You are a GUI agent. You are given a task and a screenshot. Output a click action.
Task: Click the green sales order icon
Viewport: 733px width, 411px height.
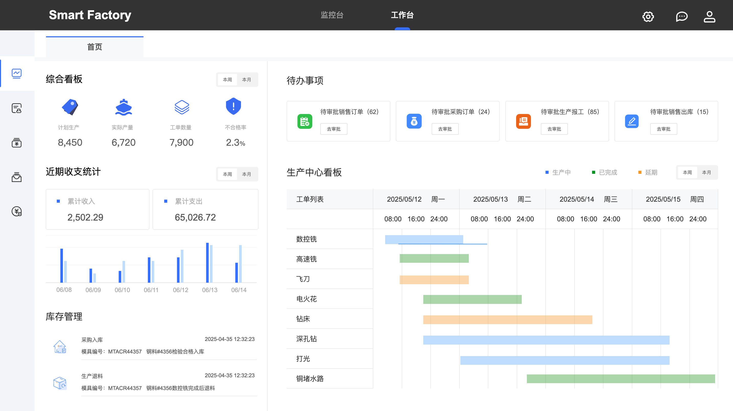point(304,121)
